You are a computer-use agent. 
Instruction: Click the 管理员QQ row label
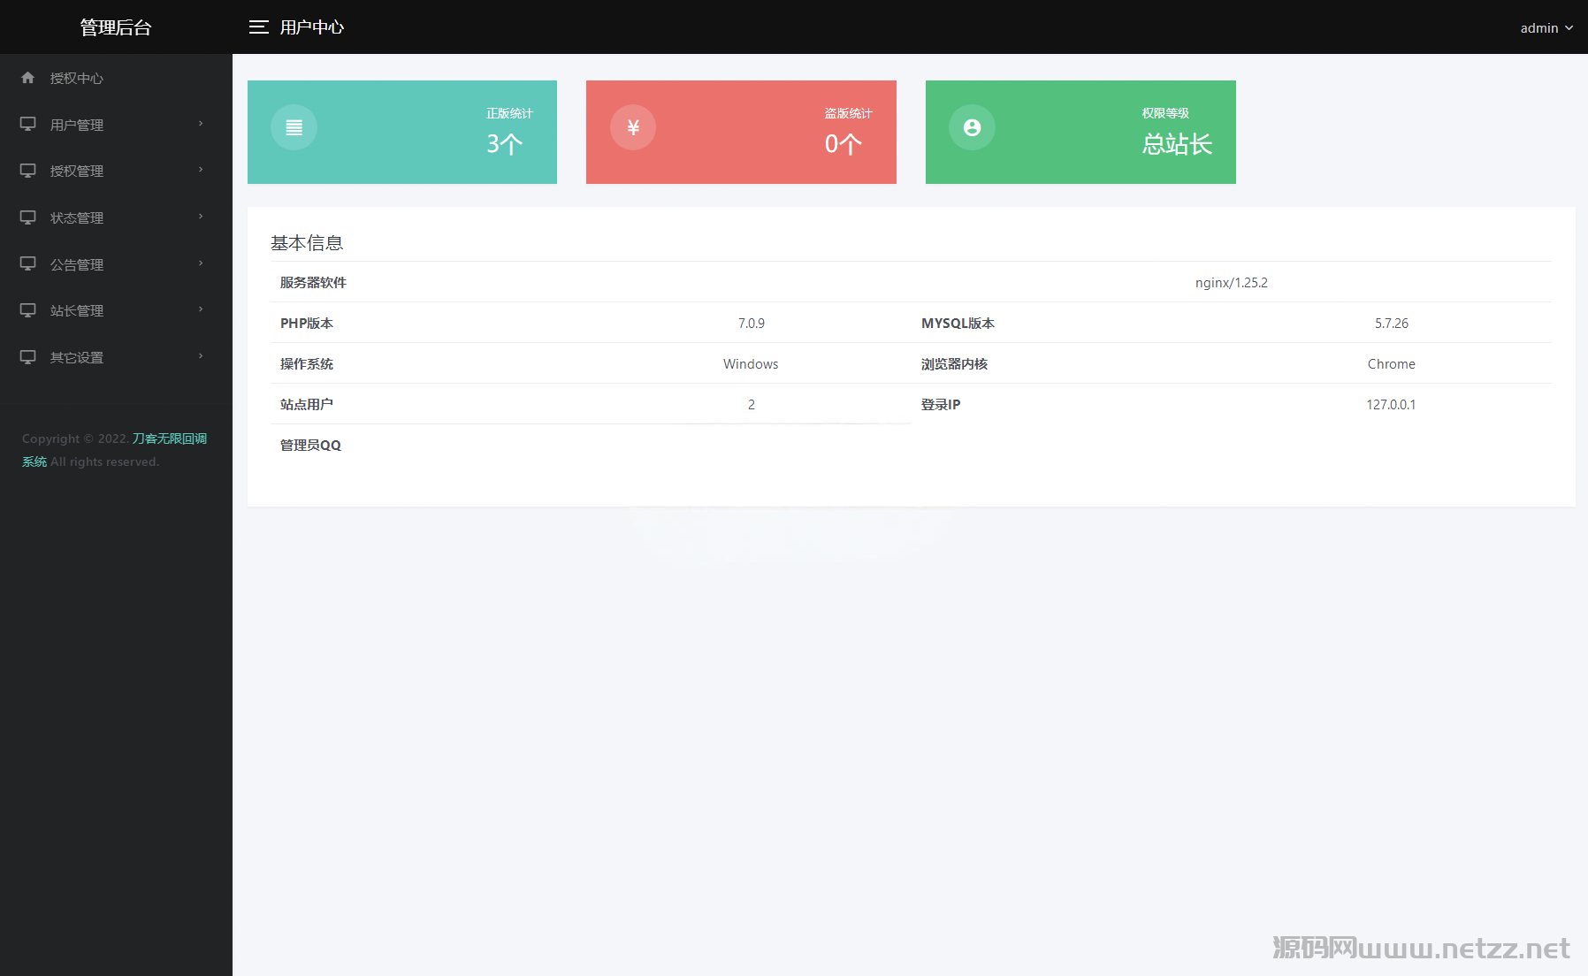click(310, 446)
